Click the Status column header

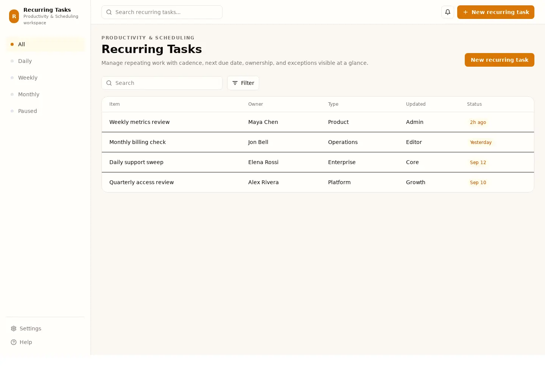474,104
